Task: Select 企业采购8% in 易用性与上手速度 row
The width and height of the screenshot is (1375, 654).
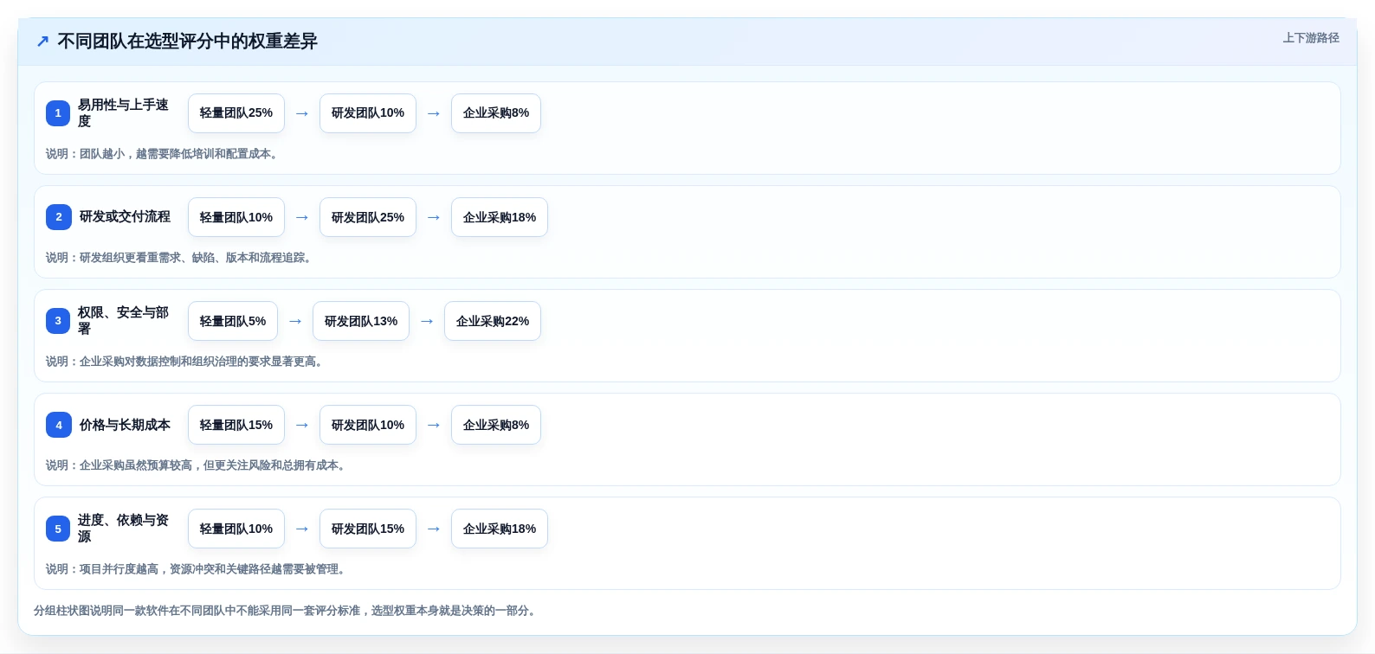Action: [x=496, y=113]
